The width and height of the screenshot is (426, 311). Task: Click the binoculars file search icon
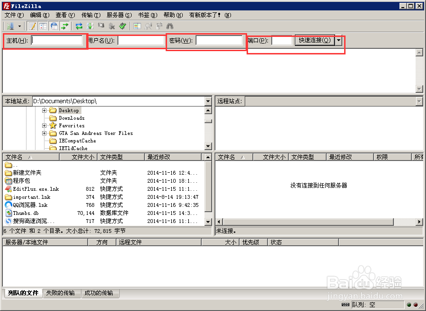(x=170, y=27)
